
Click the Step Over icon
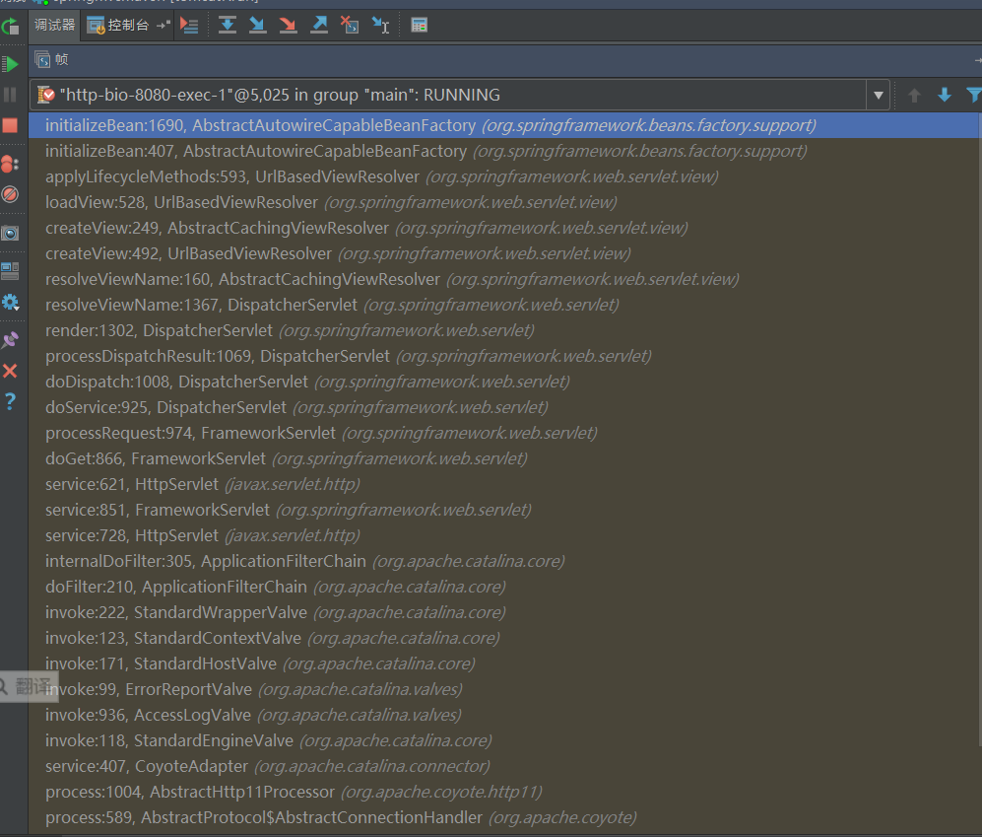pyautogui.click(x=228, y=25)
